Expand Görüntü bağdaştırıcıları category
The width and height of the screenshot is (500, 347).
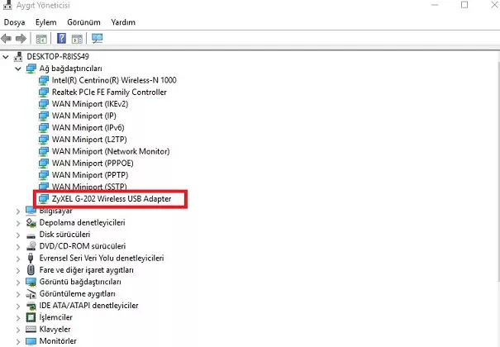tap(18, 283)
